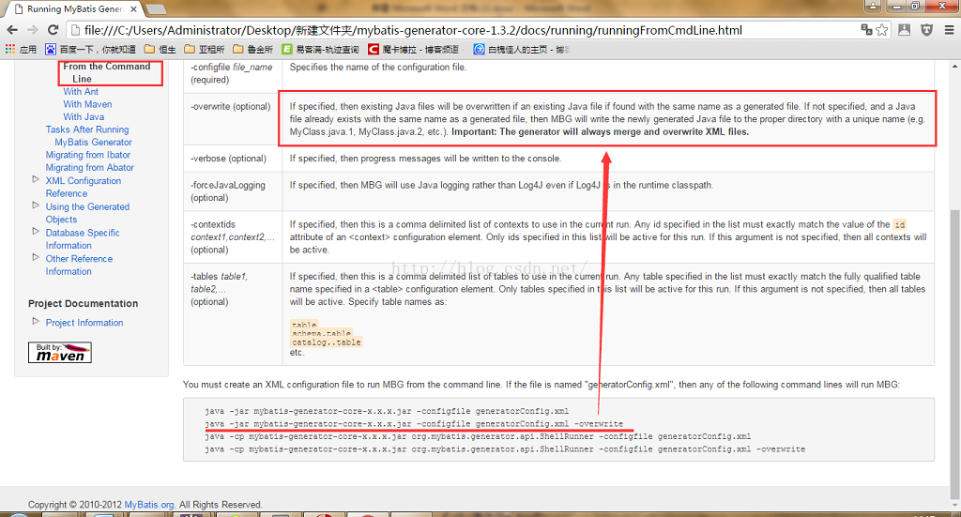Select the Running MyBatis Generator tab
Image resolution: width=961 pixels, height=517 pixels.
pos(75,9)
